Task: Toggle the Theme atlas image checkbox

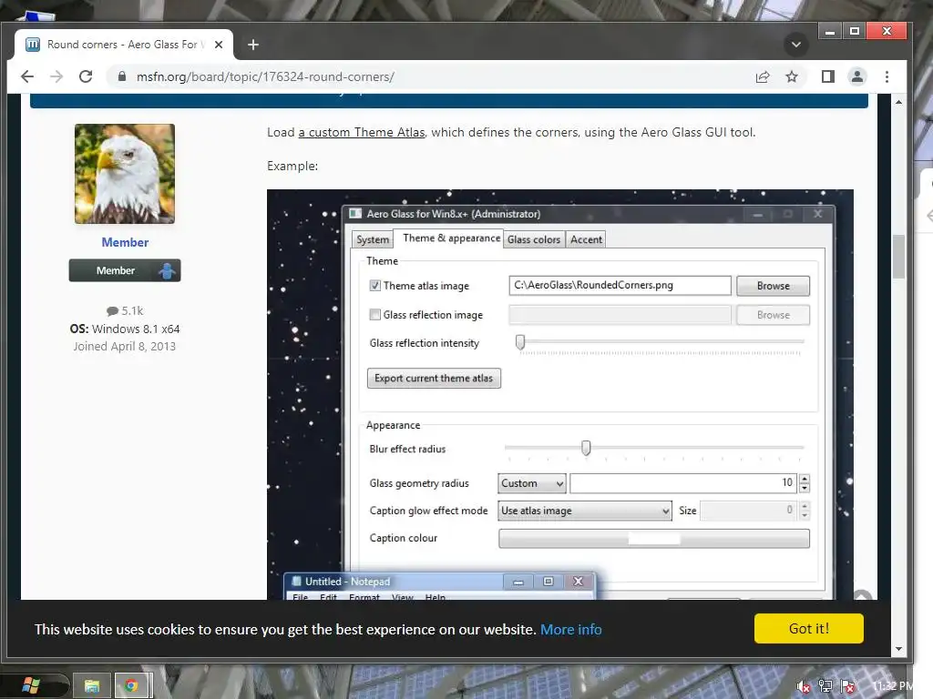Action: click(x=374, y=285)
